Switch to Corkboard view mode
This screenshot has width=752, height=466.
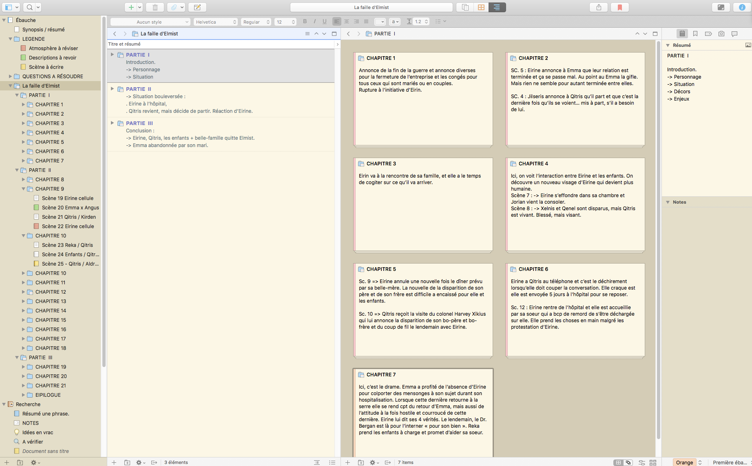pos(481,7)
